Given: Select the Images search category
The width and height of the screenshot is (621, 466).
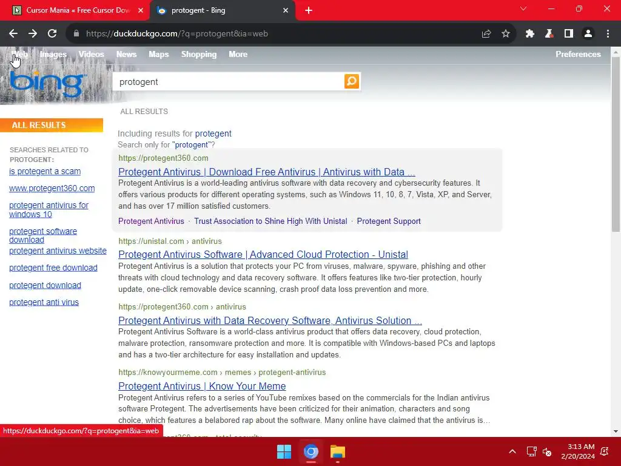Looking at the screenshot, I should click(53, 54).
